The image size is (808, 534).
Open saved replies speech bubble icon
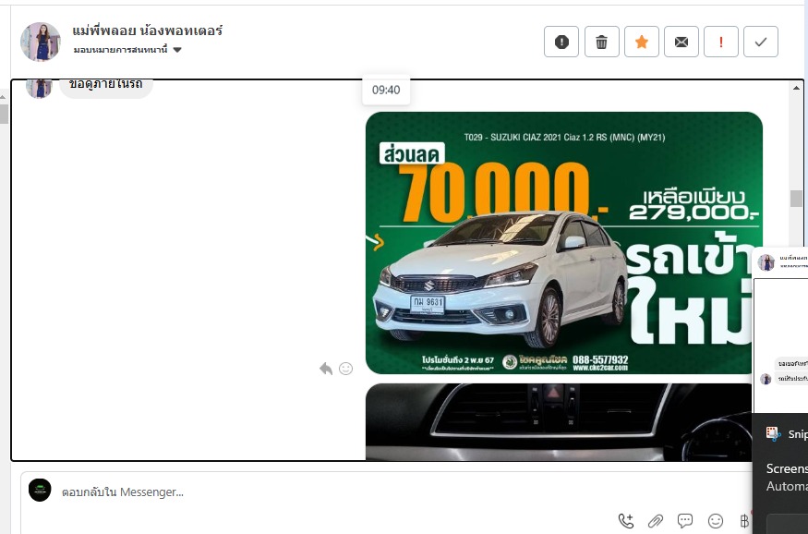point(685,521)
